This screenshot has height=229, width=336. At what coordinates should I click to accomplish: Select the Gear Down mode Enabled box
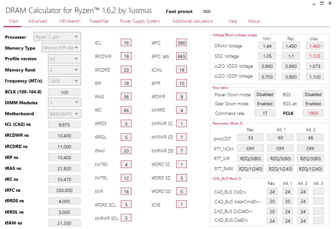coord(265,104)
